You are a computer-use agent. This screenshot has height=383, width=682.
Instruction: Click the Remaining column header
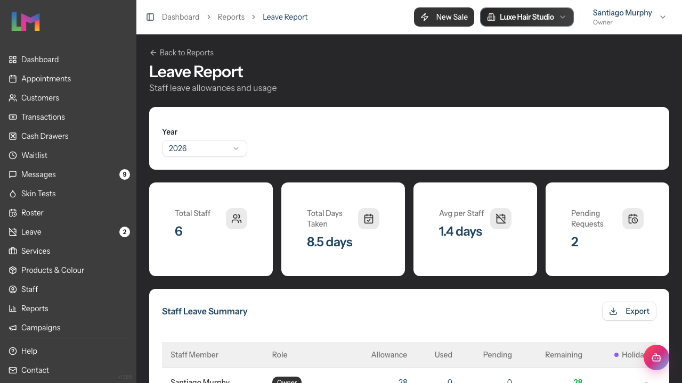pos(564,355)
